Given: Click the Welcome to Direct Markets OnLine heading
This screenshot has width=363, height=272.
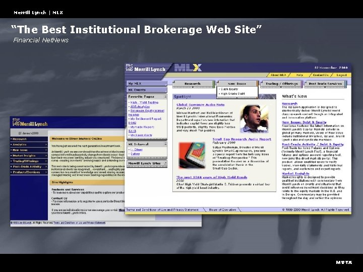Looking at the screenshot, I should 87,139.
